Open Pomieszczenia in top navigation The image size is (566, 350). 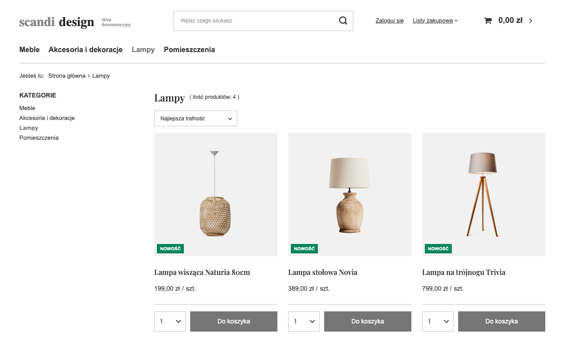click(189, 50)
